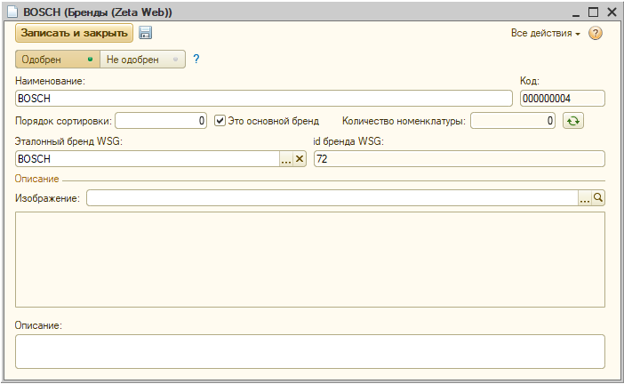Click the id бренда WSG field showing 72
The width and height of the screenshot is (624, 384).
point(460,159)
